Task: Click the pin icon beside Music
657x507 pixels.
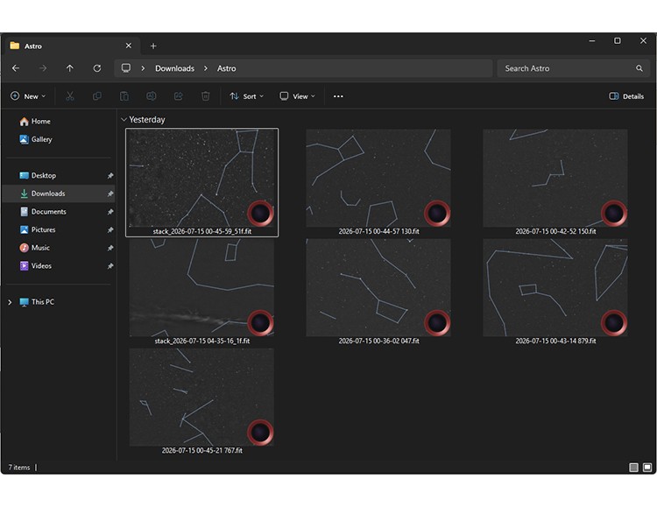Action: point(110,248)
